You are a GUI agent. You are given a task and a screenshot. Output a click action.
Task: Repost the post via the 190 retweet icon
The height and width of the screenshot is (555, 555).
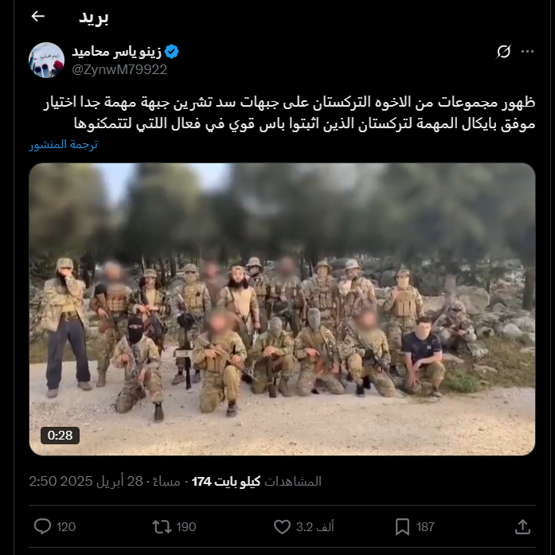[162, 526]
